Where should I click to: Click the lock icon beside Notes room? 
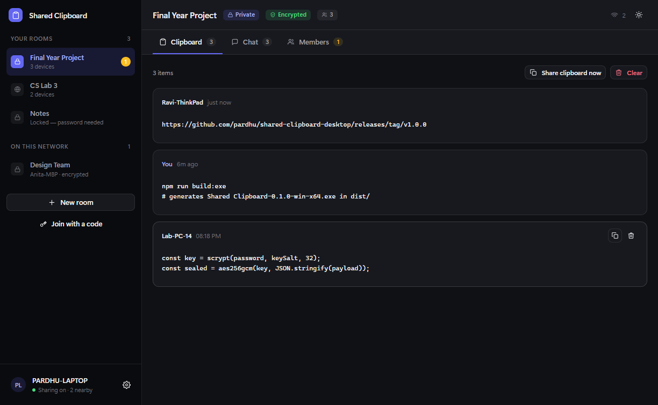[17, 117]
